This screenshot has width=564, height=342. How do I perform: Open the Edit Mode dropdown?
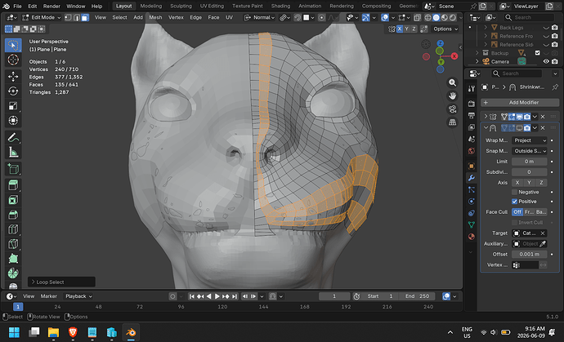(42, 17)
